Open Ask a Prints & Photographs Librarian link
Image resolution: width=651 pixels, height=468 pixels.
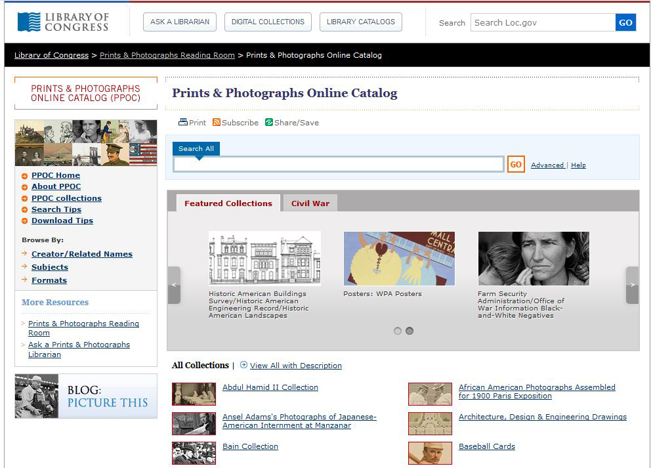(x=79, y=349)
